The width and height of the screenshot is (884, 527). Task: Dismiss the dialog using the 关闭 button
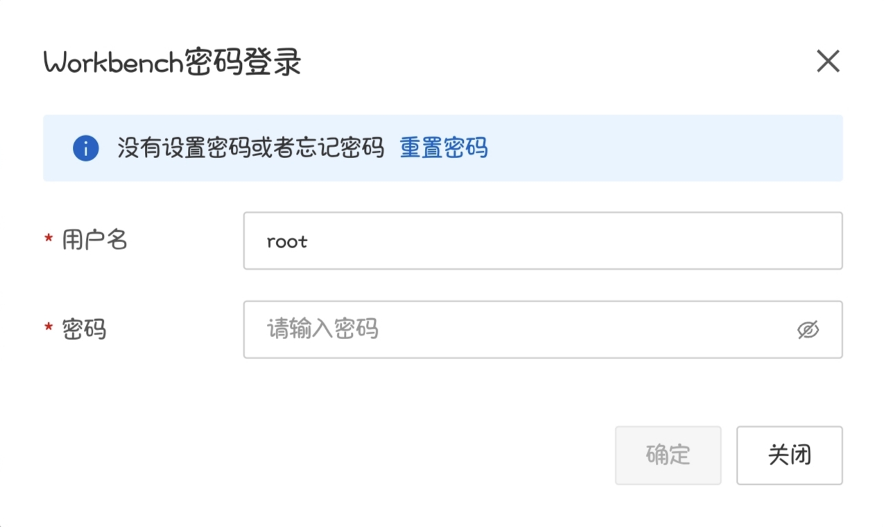(789, 455)
